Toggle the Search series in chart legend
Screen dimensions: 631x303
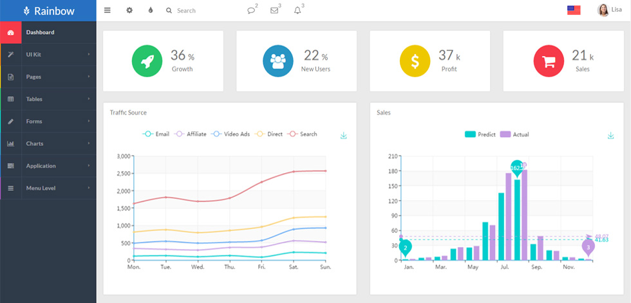(302, 134)
